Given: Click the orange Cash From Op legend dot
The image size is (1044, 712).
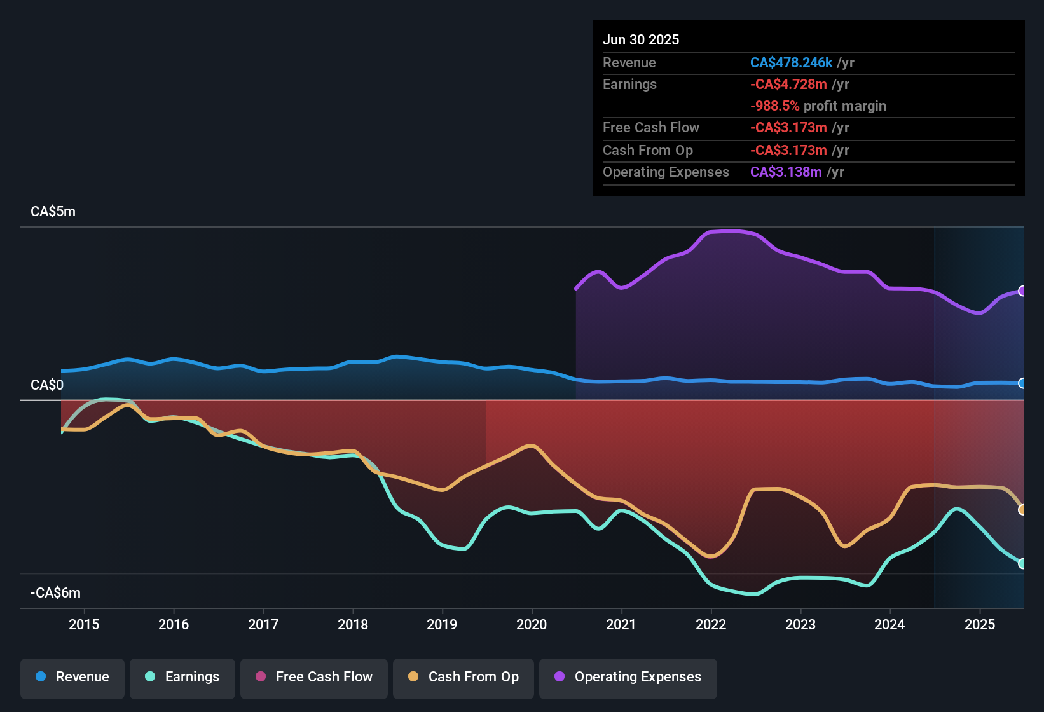Looking at the screenshot, I should click(x=413, y=677).
